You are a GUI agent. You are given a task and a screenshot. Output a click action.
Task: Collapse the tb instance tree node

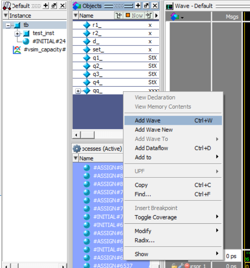click(8, 26)
